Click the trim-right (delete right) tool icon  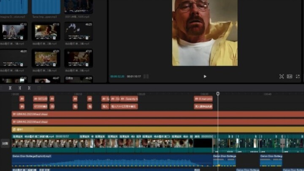click(x=29, y=88)
